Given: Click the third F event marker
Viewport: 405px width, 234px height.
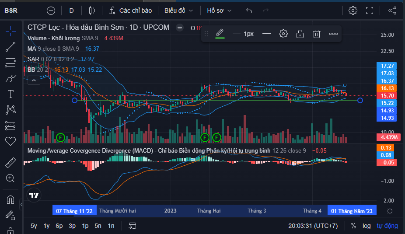Looking at the screenshot, I should (x=216, y=137).
